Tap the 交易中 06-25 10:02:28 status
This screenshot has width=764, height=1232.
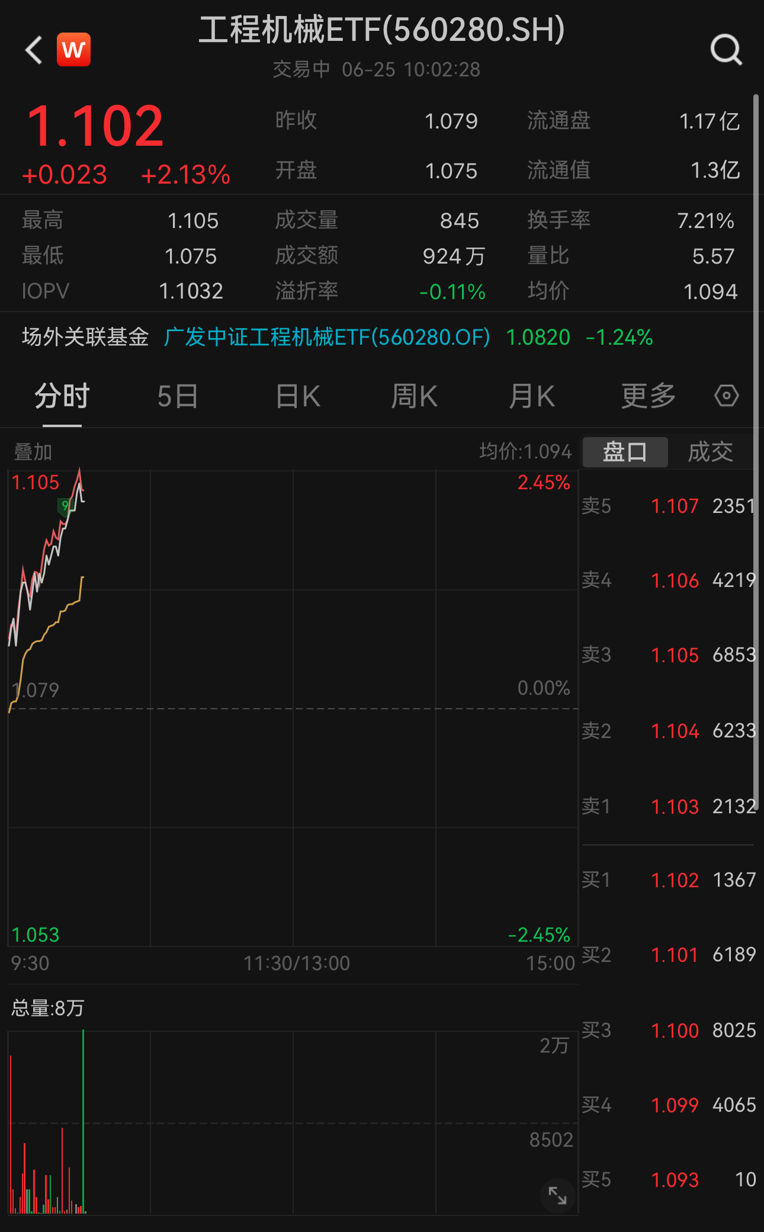click(376, 70)
